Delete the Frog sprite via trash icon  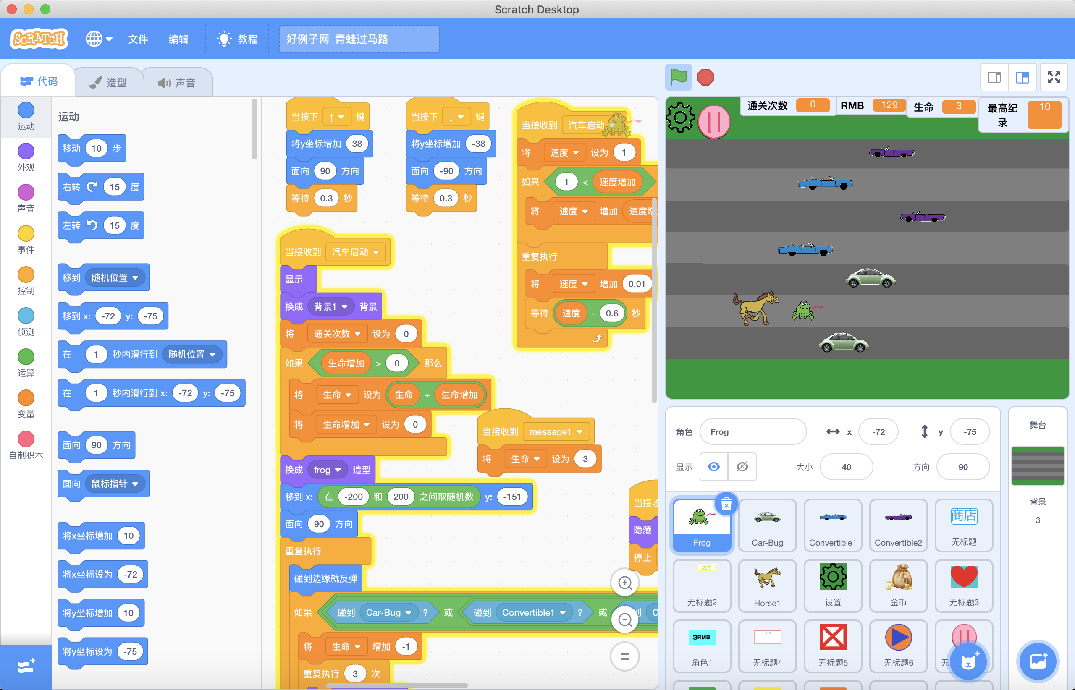pos(726,504)
